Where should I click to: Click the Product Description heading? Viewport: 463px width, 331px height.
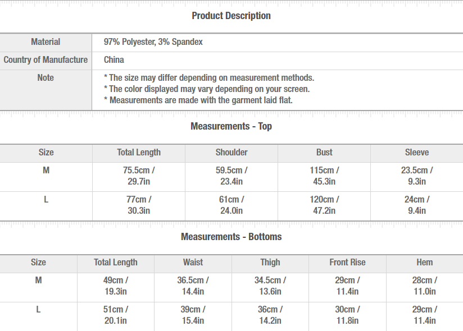tap(231, 16)
